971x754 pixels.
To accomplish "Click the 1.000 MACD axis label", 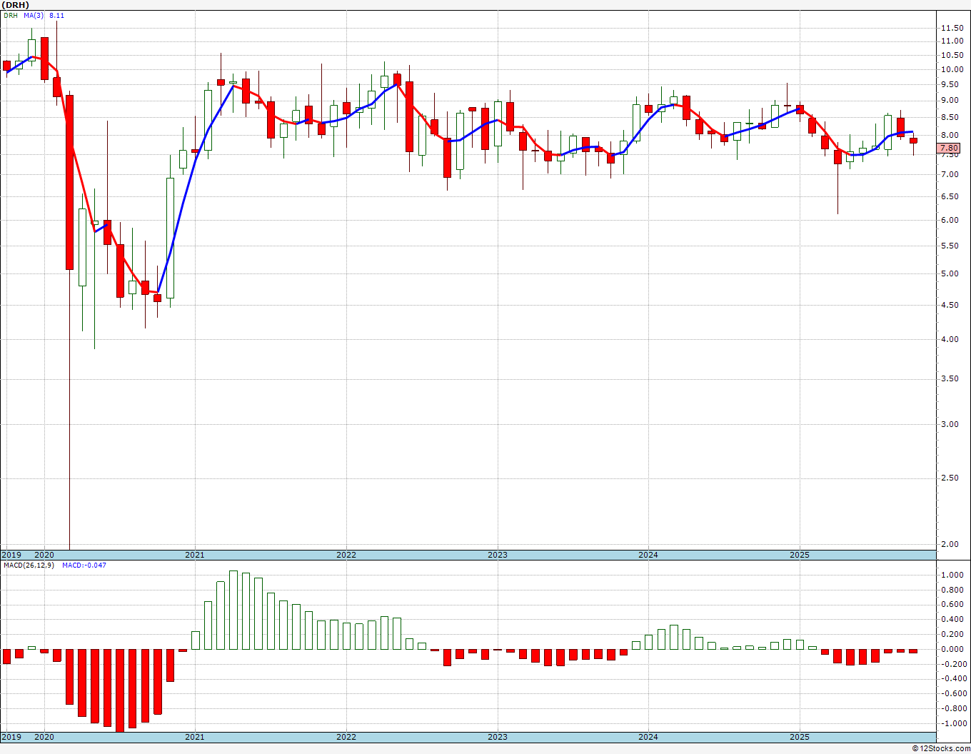I will (952, 575).
